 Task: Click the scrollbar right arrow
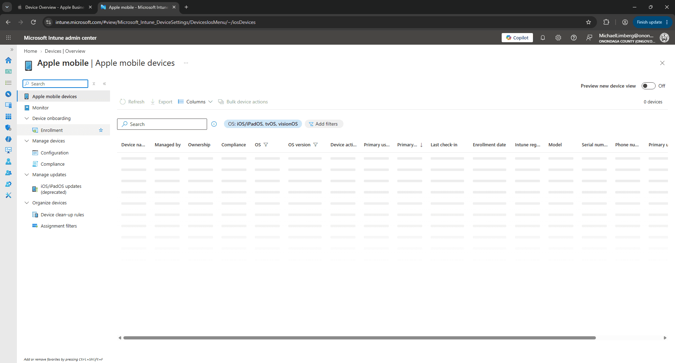click(665, 338)
